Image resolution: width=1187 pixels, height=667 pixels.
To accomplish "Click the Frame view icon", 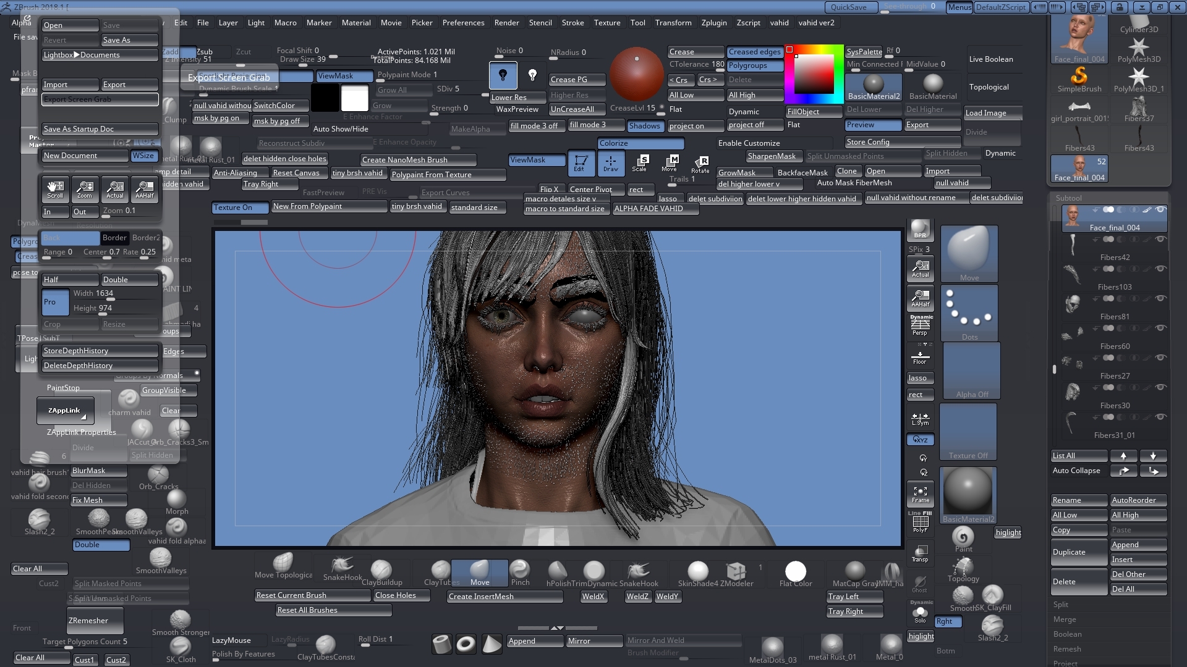I will point(920,494).
